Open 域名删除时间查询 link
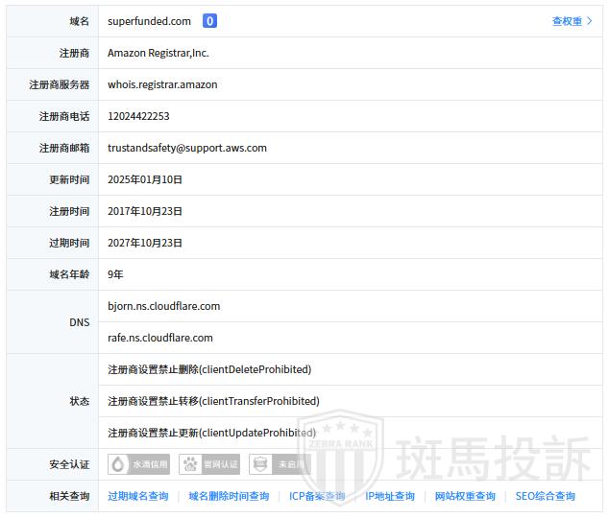Viewport: 609px width, 518px height. point(229,496)
